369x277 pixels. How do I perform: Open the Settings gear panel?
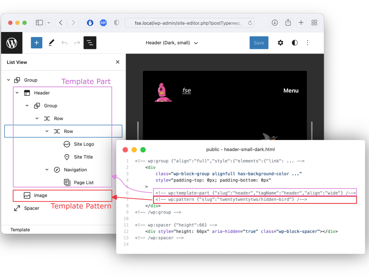280,43
